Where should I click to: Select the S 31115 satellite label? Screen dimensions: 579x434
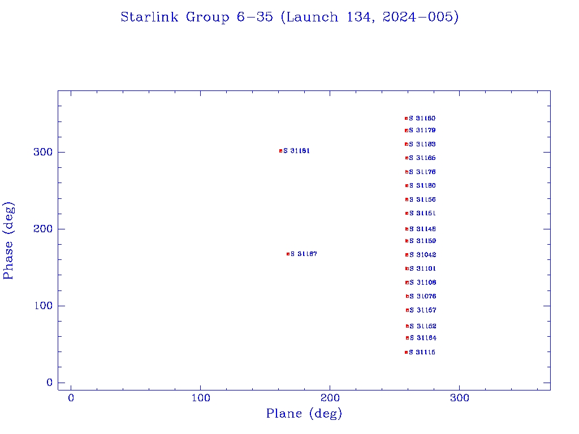click(x=422, y=353)
